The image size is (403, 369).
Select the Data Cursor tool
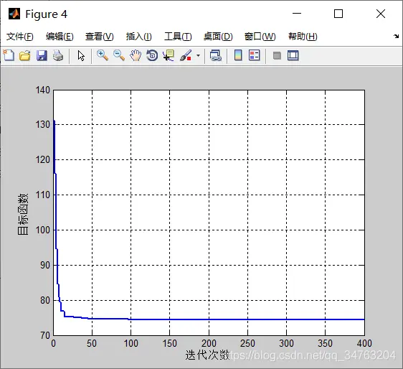click(x=169, y=55)
